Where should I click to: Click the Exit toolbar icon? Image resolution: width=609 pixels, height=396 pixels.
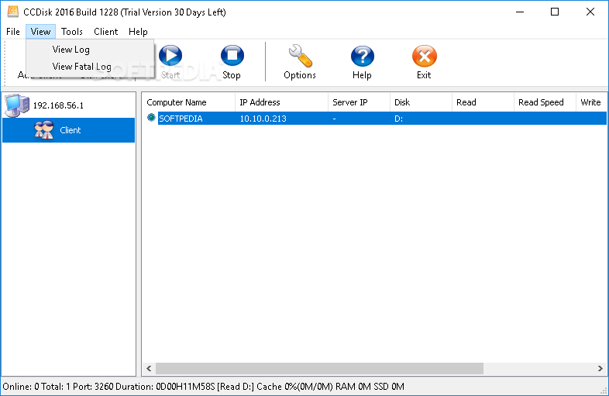[x=424, y=56]
